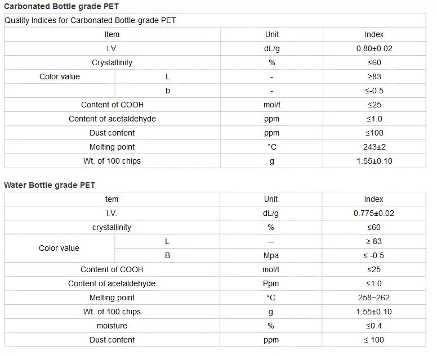Click the "Ppm" acetaldehyde unit in Water table
Image resolution: width=437 pixels, height=356 pixels.
click(271, 283)
